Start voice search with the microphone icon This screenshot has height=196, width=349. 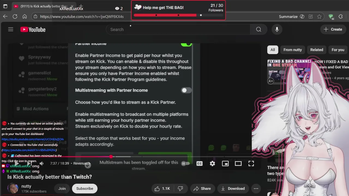277,29
